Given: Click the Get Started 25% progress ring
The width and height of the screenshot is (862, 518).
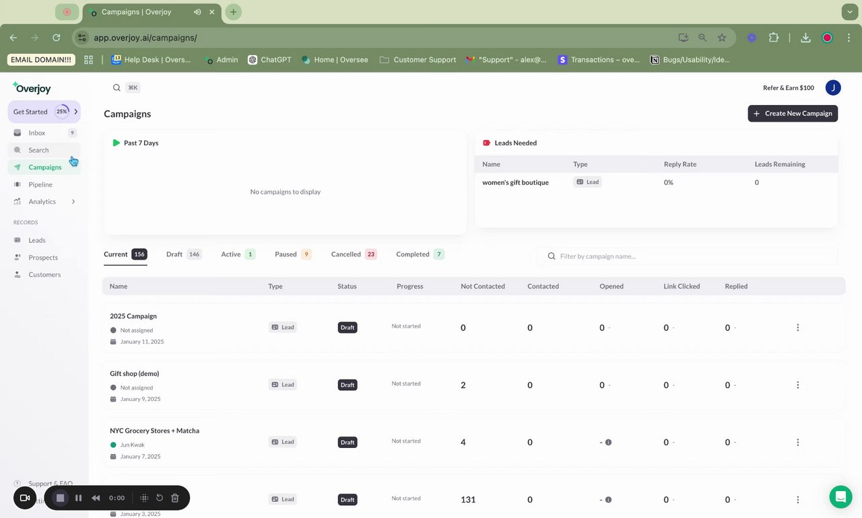Looking at the screenshot, I should pos(61,112).
